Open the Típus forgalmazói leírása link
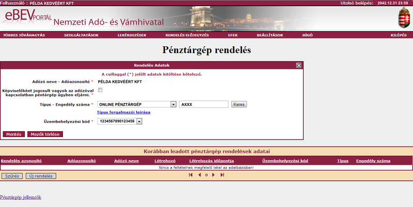Image resolution: width=413 pixels, height=207 pixels. [x=123, y=112]
